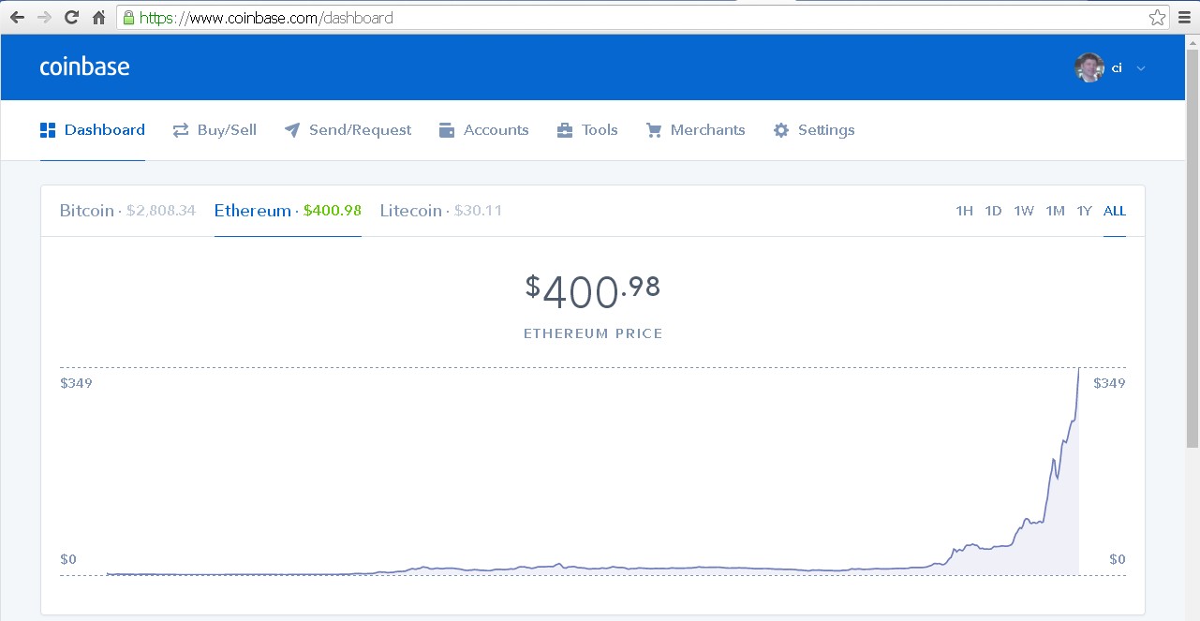
Task: Click the left $349 axis label
Action: coord(76,383)
